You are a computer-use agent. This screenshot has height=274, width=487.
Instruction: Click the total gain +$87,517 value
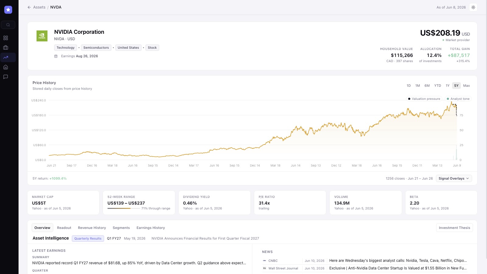459,55
